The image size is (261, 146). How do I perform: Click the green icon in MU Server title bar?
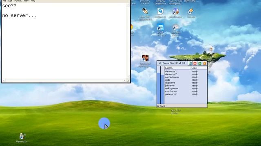(x=200, y=63)
